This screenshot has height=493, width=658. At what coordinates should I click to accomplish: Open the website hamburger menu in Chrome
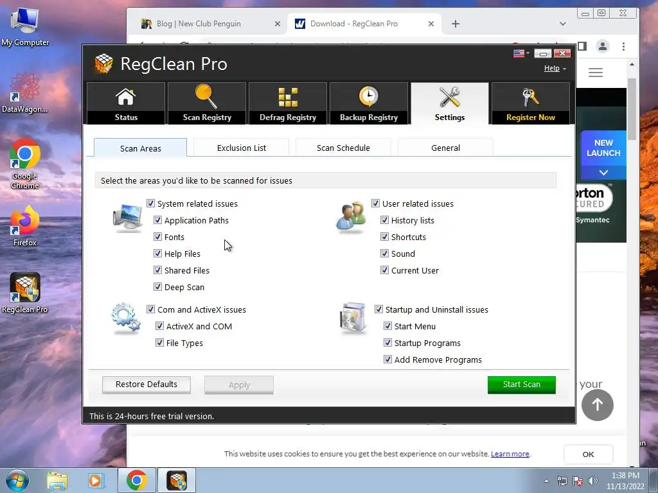[x=596, y=73]
